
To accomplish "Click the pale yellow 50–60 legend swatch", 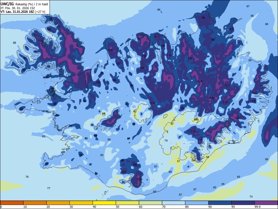I will pos(127,203).
